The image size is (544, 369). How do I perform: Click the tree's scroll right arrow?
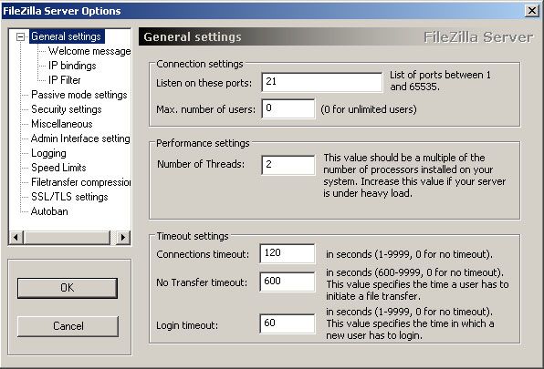pos(123,238)
